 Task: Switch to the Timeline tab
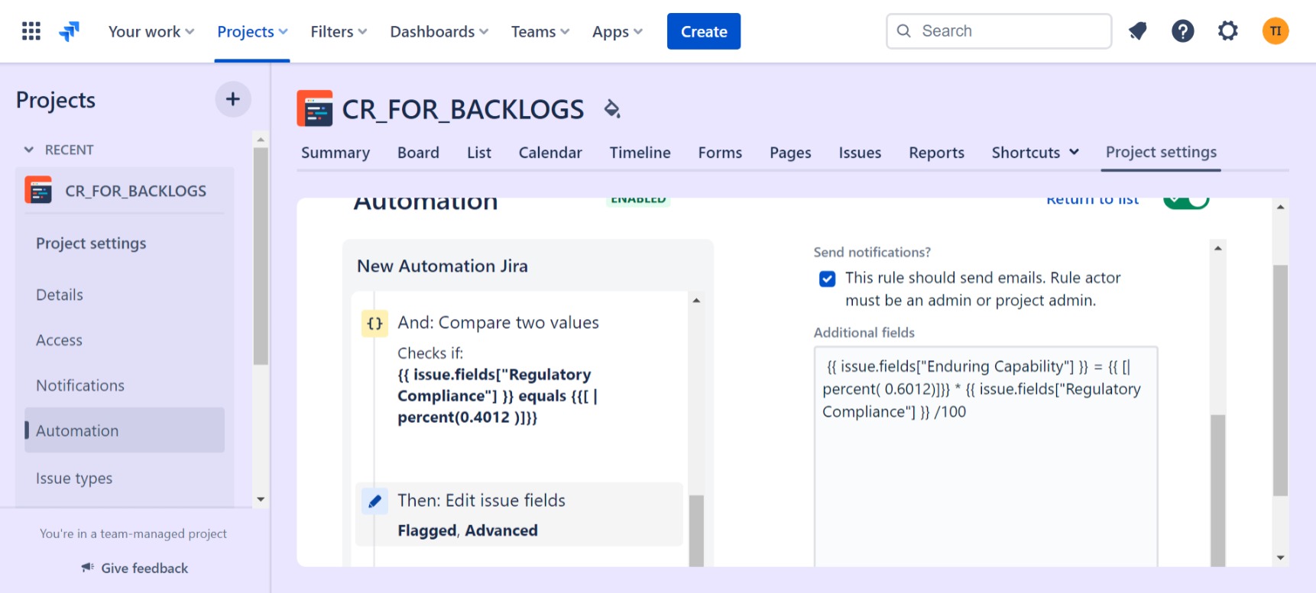point(640,153)
